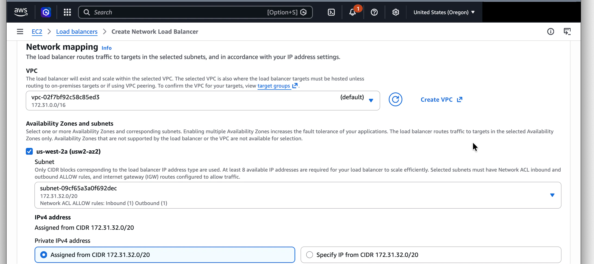
Task: Open the account settings gear icon
Action: point(396,12)
